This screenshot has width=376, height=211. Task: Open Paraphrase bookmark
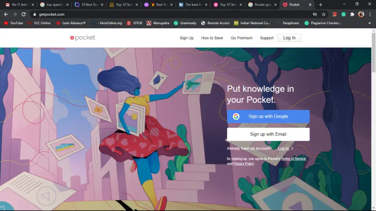click(x=288, y=23)
